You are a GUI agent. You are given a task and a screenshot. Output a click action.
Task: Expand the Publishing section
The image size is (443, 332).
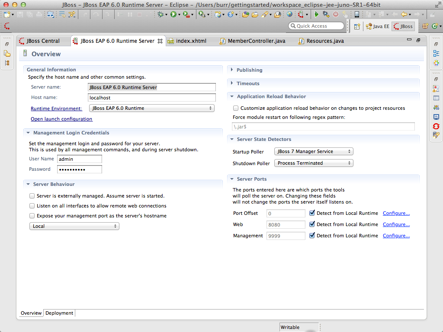[x=232, y=70]
